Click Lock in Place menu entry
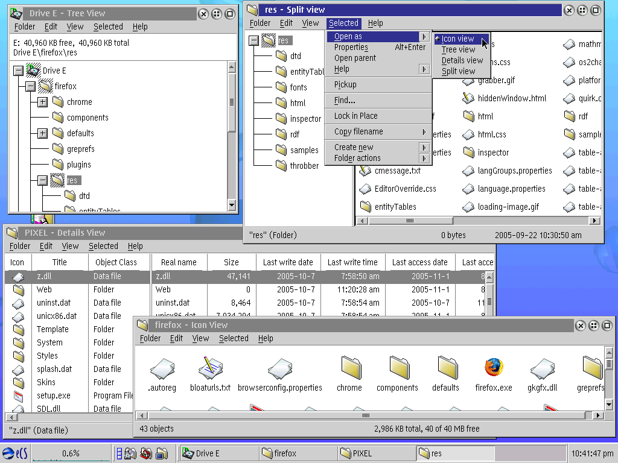The image size is (618, 463). coord(378,116)
